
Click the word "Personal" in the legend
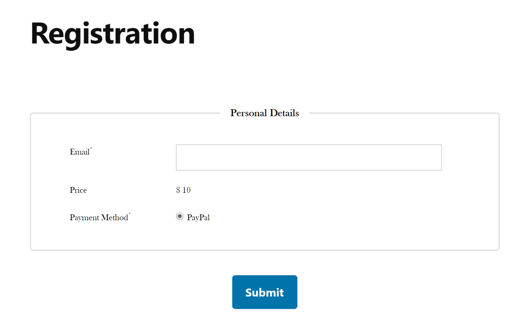coord(248,113)
